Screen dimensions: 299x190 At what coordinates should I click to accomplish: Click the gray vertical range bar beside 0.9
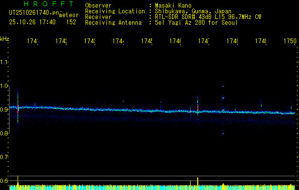point(10,110)
